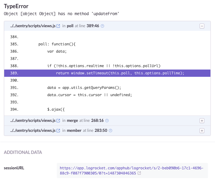This screenshot has height=179, width=215.
Task: Click help icon next to line 389:46
Action: click(103, 26)
